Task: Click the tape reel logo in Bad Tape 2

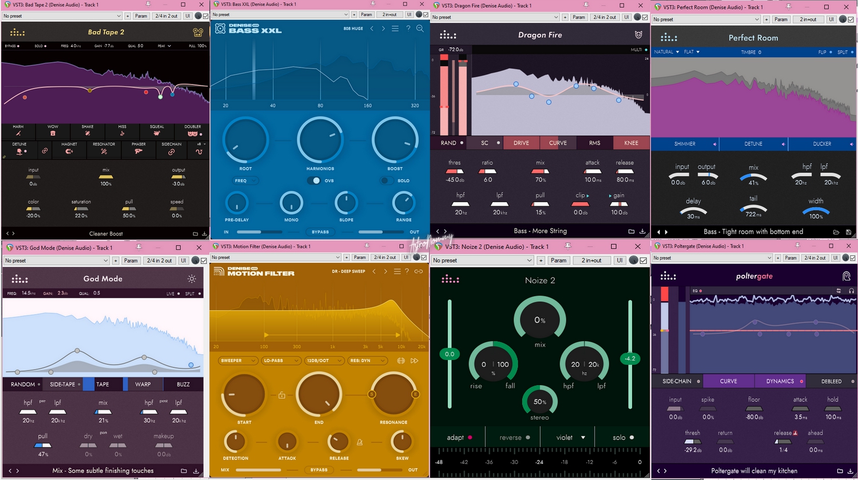Action: coord(198,32)
